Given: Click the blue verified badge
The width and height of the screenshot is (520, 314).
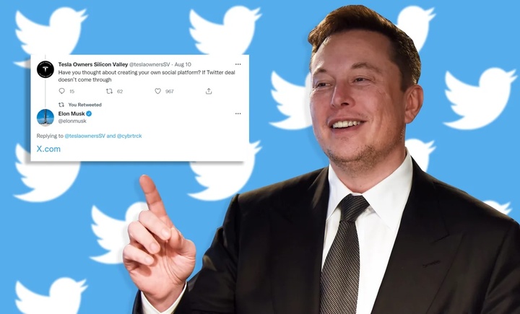Looking at the screenshot, I should [x=89, y=113].
